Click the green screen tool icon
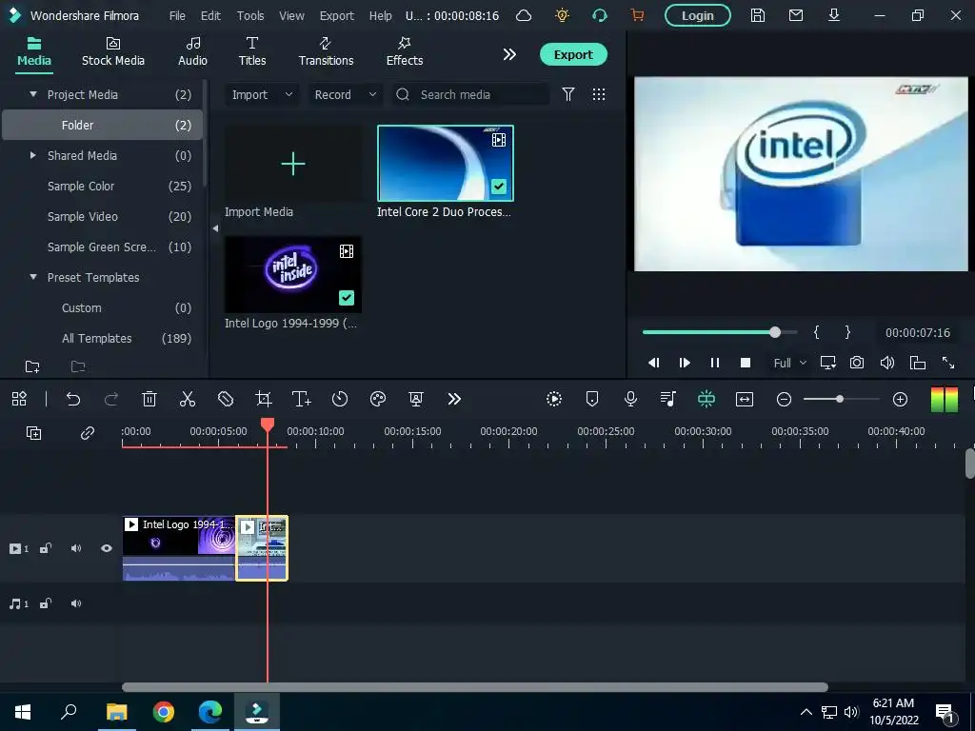 pyautogui.click(x=416, y=399)
